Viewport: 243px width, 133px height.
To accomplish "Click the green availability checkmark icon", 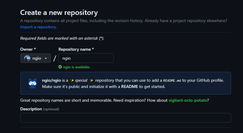I will [x=60, y=67].
